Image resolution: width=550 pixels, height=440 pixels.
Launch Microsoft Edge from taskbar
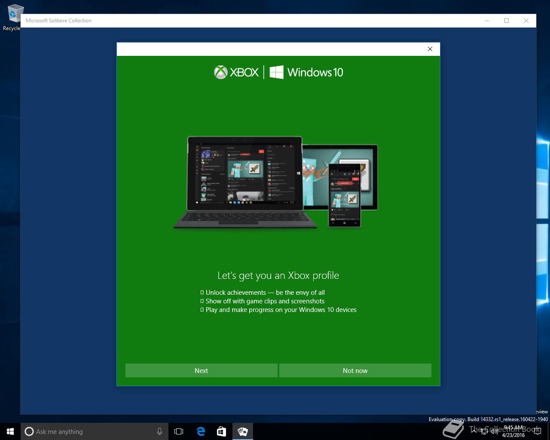click(201, 431)
